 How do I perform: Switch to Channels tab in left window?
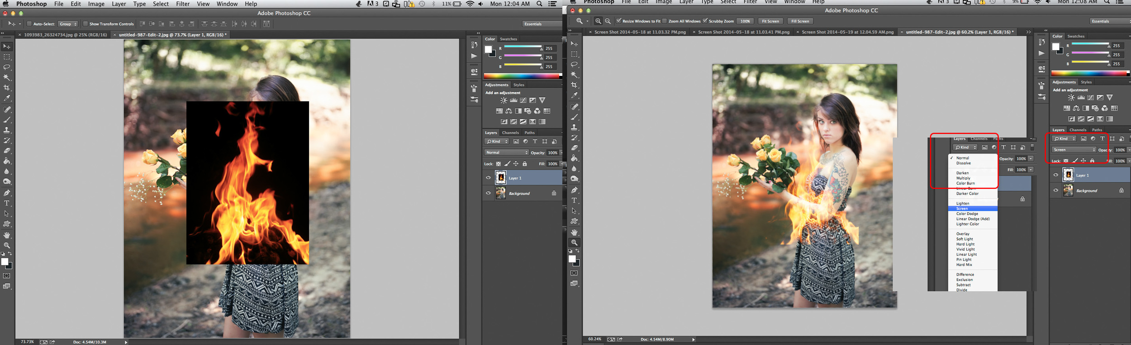tap(510, 133)
